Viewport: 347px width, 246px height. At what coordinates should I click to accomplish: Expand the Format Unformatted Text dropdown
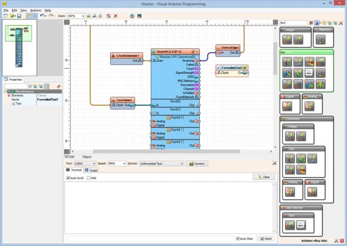click(181, 164)
